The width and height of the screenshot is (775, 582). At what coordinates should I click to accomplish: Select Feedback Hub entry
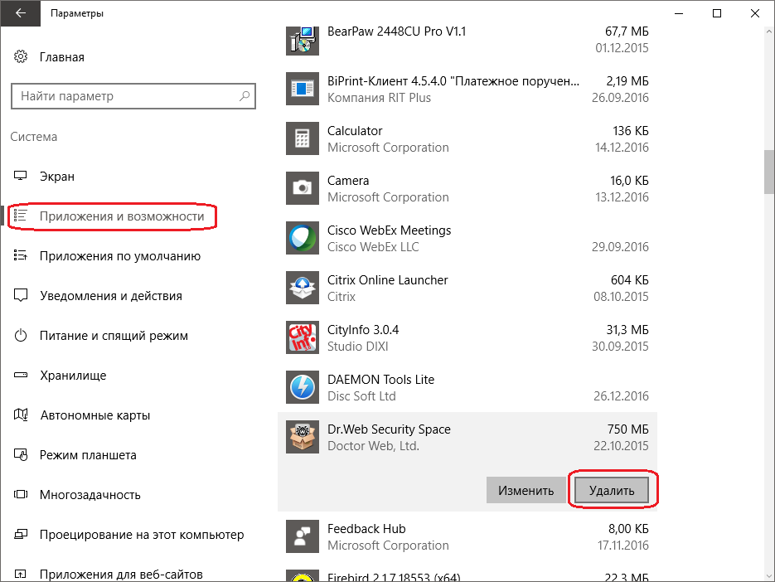(467, 536)
